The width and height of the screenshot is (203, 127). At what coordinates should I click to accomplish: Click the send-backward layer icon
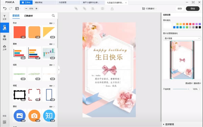click(84, 8)
